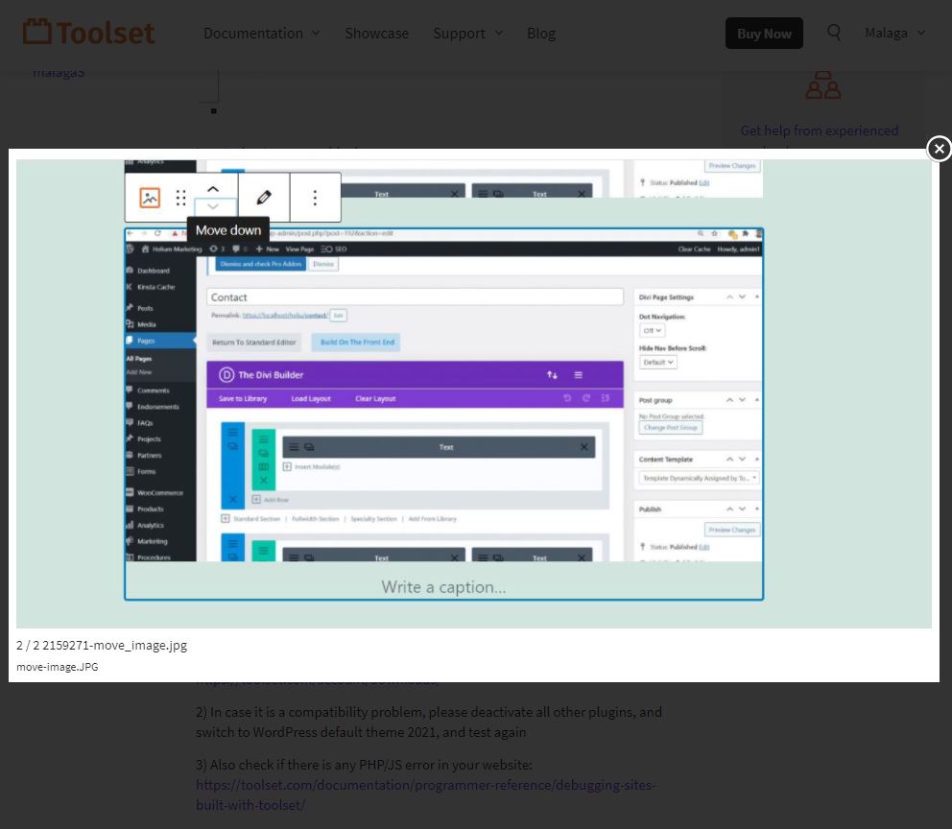Screen dimensions: 952x829
Task: Click the 'move-image.JPG' text below the image
Action: coord(57,666)
